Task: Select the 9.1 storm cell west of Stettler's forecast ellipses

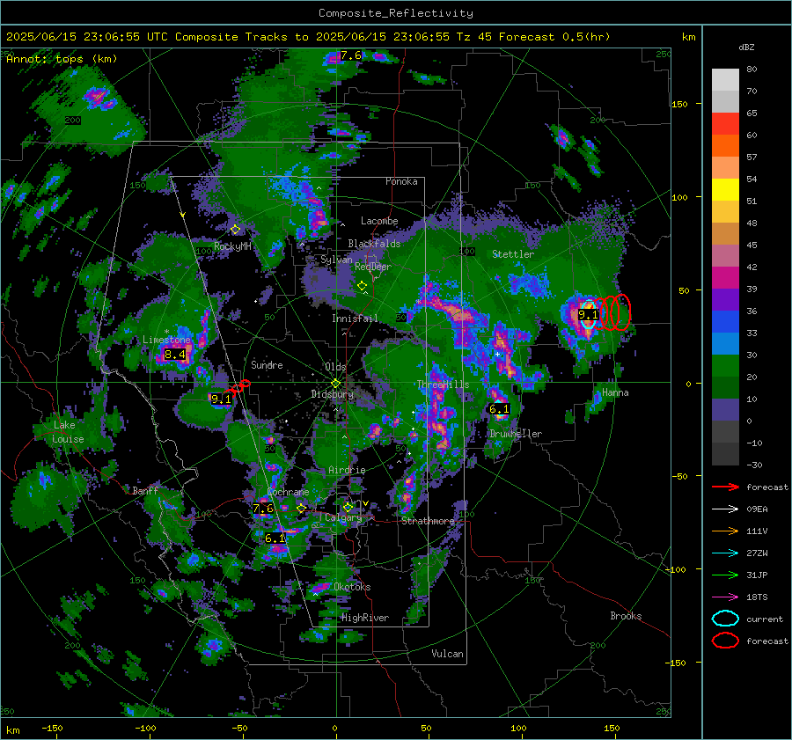Action: point(588,315)
